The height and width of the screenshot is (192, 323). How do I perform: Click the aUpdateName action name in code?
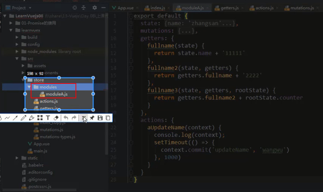pos(166,128)
